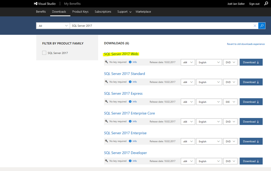Download SQL Server 2017 Enterprise Core
271x171 pixels.
point(251,121)
